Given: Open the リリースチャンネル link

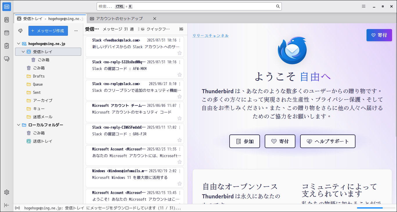Looking at the screenshot, I should click(210, 36).
